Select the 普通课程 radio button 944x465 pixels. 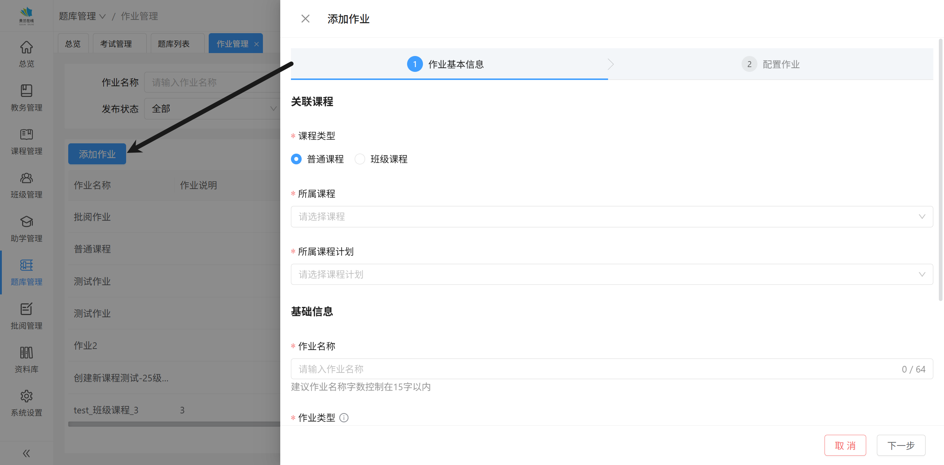pyautogui.click(x=296, y=159)
